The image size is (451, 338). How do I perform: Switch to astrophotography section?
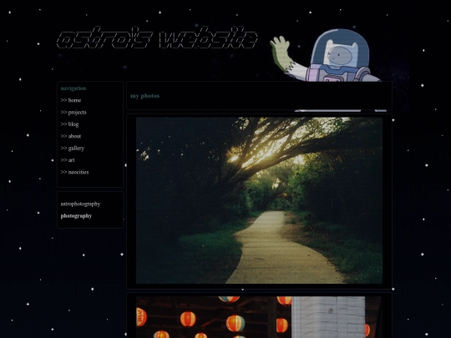click(80, 204)
